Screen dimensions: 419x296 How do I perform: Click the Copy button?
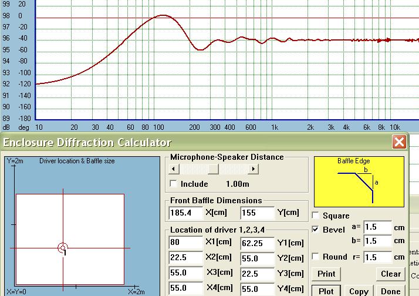click(359, 291)
